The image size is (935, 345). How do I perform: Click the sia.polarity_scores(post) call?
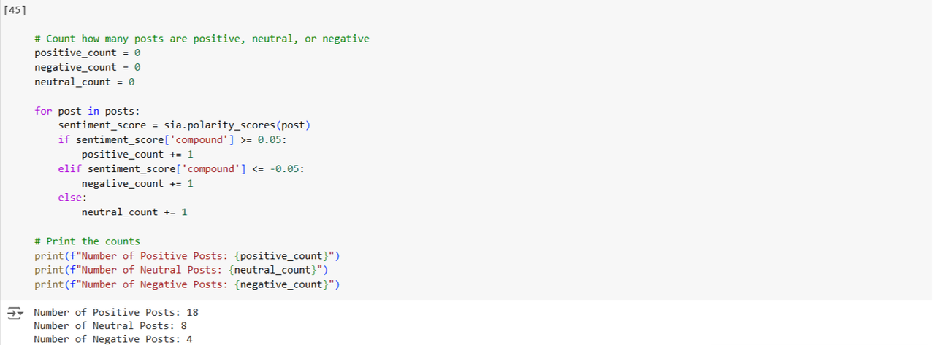[x=237, y=125]
